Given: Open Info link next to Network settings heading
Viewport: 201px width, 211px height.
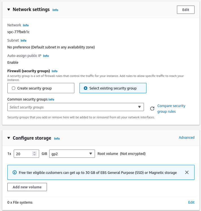Looking at the screenshot, I should [x=55, y=10].
